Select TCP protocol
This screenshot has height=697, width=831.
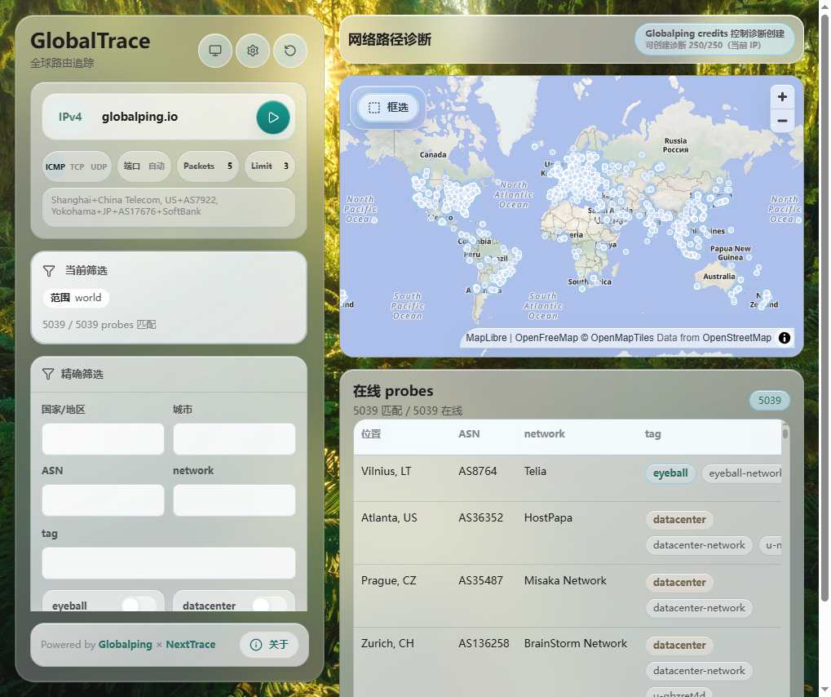point(77,166)
